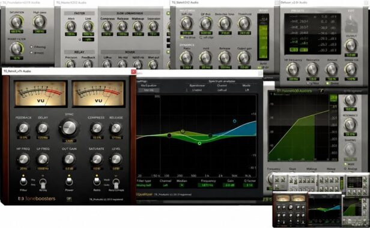Viewport: 370px width, 228px height.
Task: Select the bright green node on the EQ dip
Action: pos(199,143)
